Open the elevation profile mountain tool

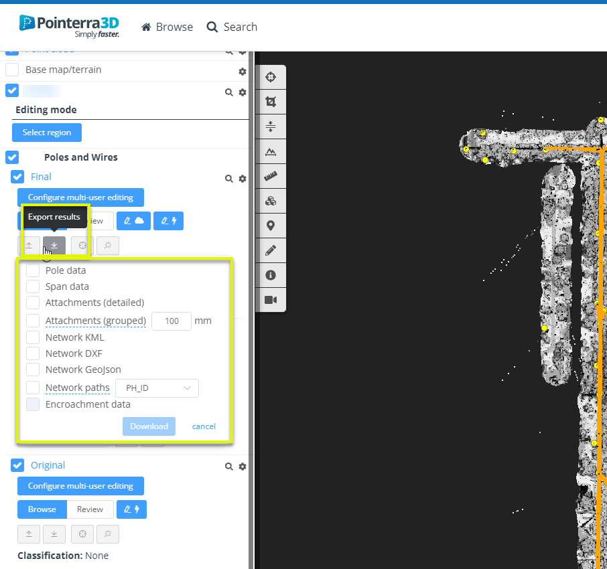[x=271, y=151]
